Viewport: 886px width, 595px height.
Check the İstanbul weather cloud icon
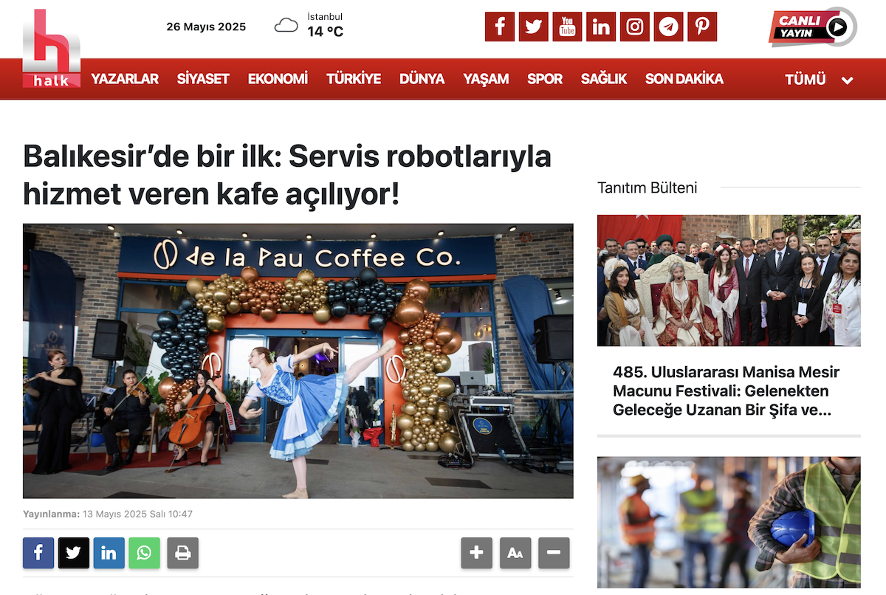point(286,27)
